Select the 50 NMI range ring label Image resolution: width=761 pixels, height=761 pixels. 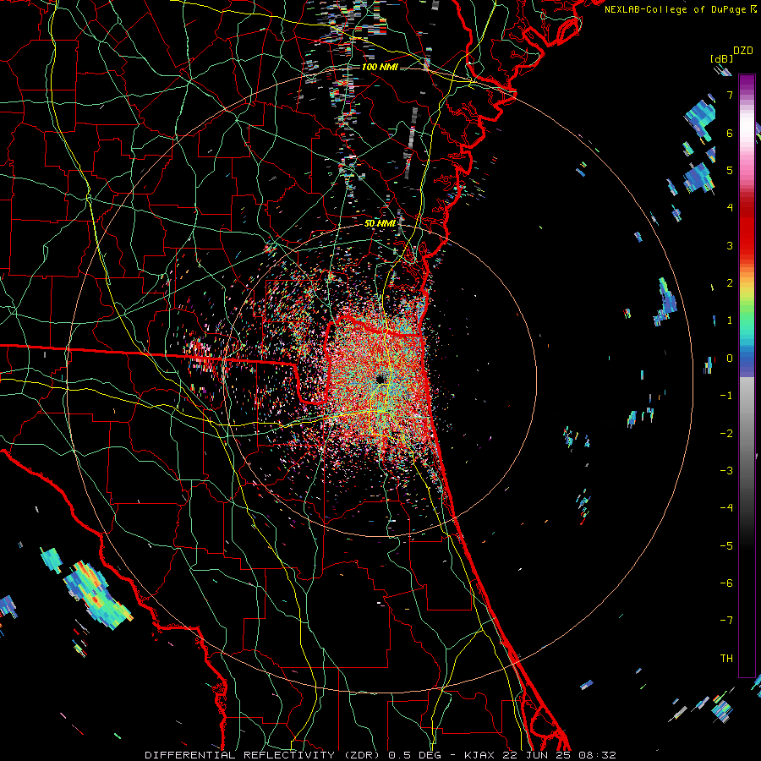[x=380, y=224]
